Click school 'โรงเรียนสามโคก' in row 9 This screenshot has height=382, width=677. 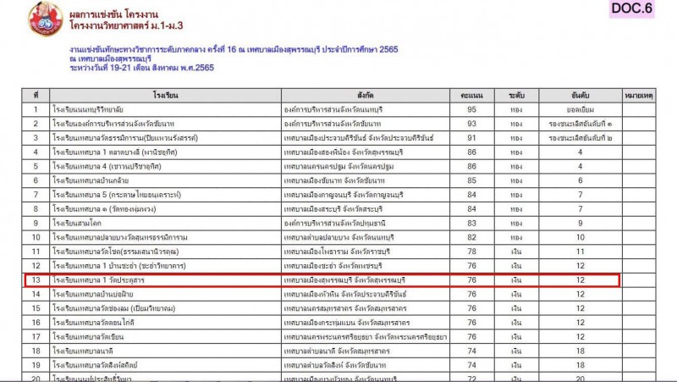click(77, 224)
